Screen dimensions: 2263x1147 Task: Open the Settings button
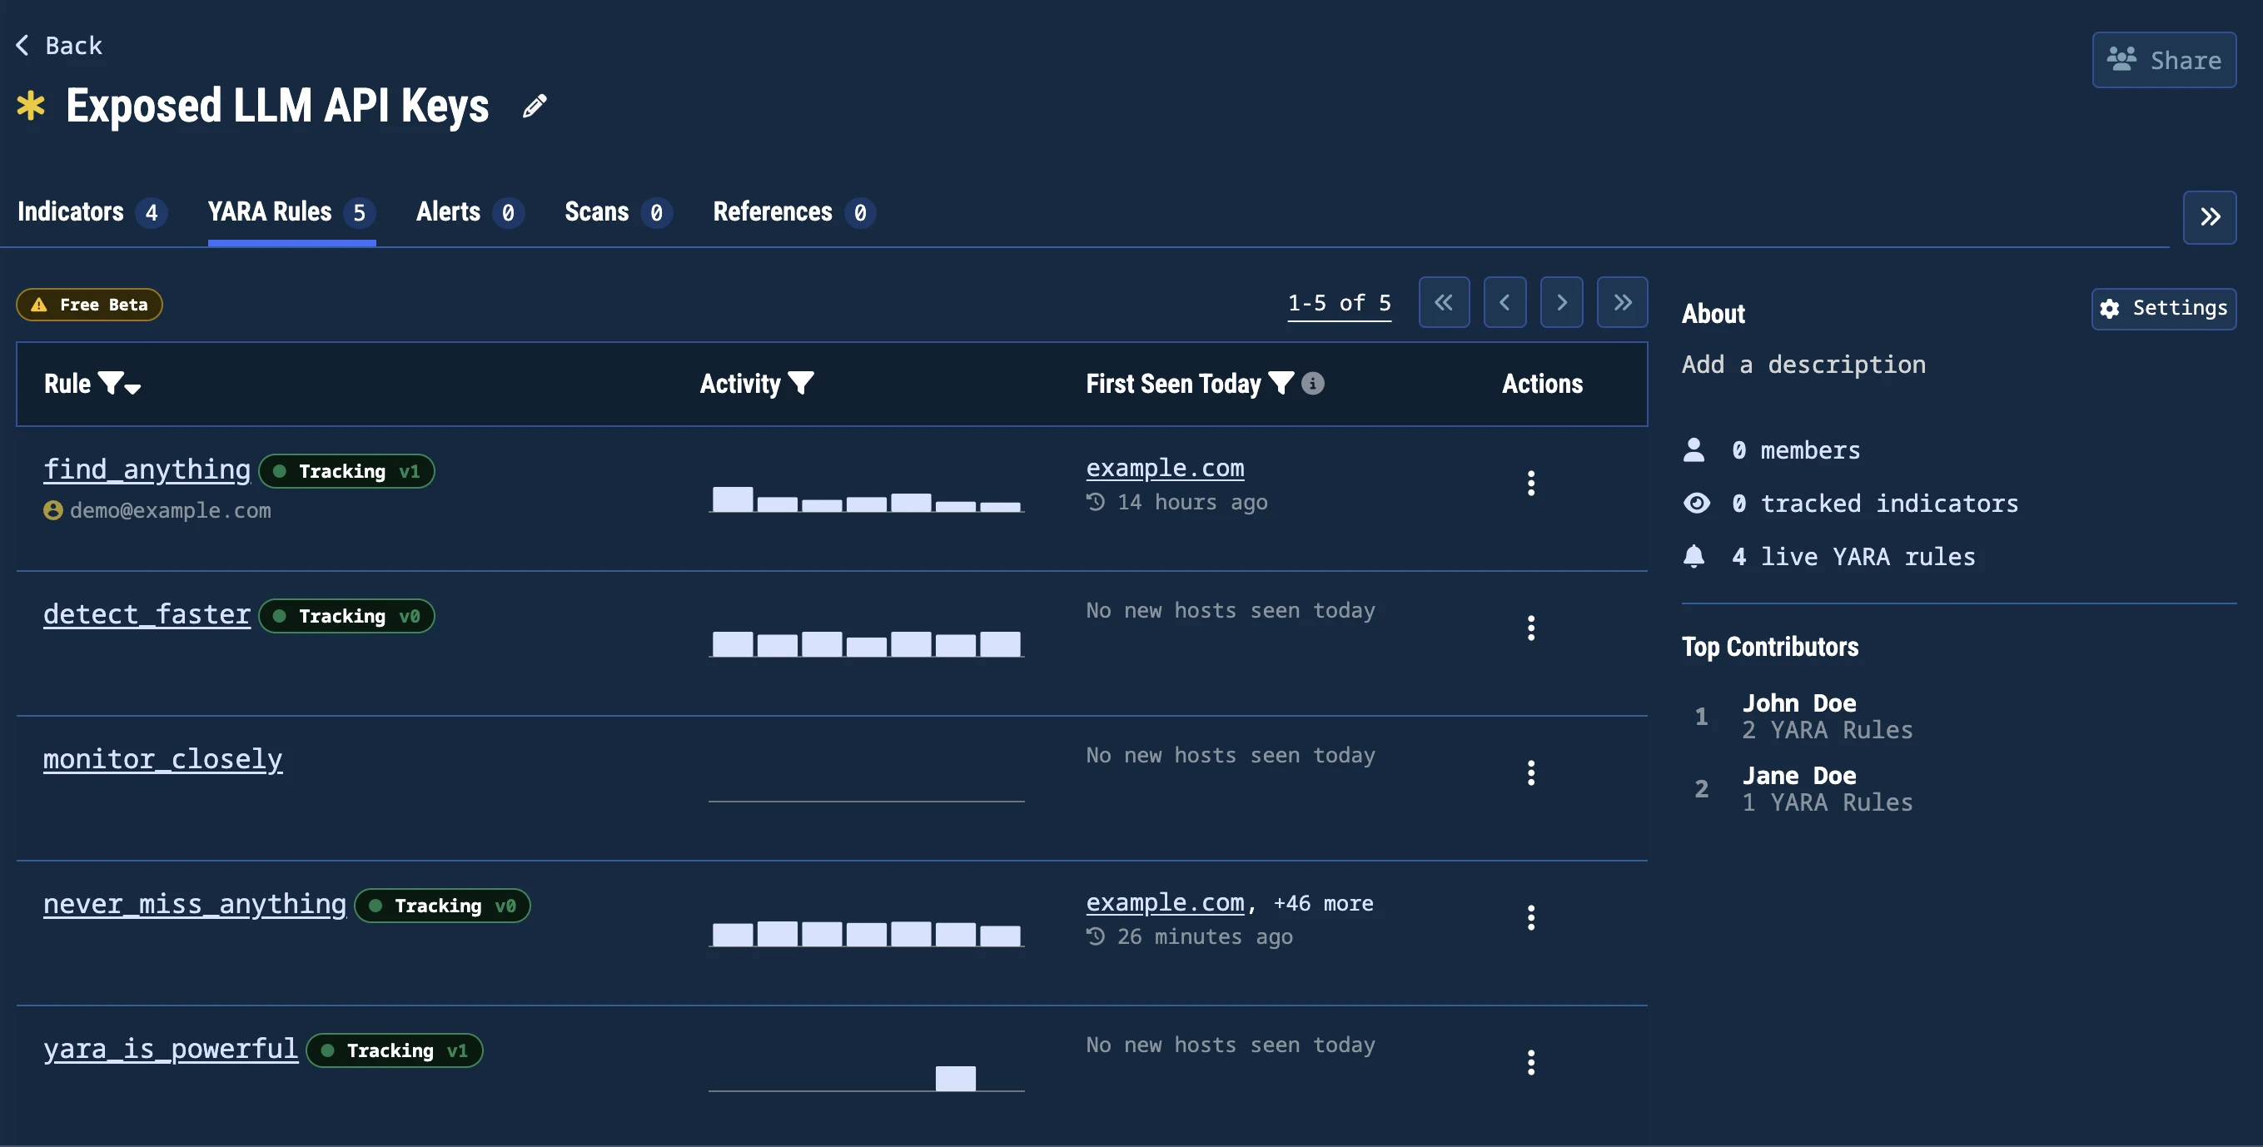click(x=2163, y=308)
